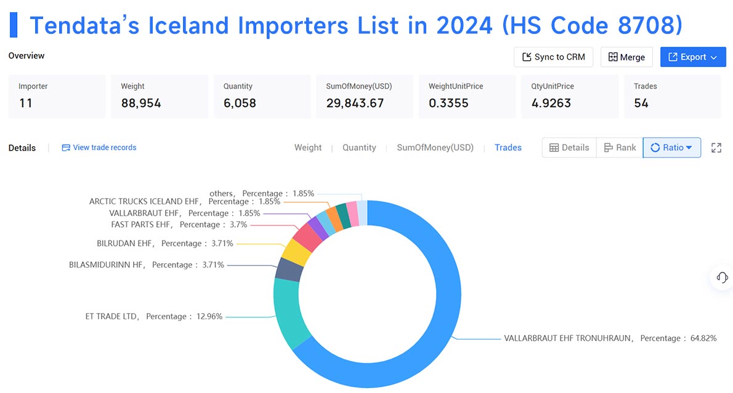The image size is (733, 393).
Task: Enable the Weight metric display
Action: point(308,148)
